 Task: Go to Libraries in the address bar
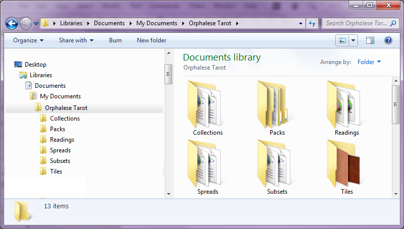click(71, 23)
